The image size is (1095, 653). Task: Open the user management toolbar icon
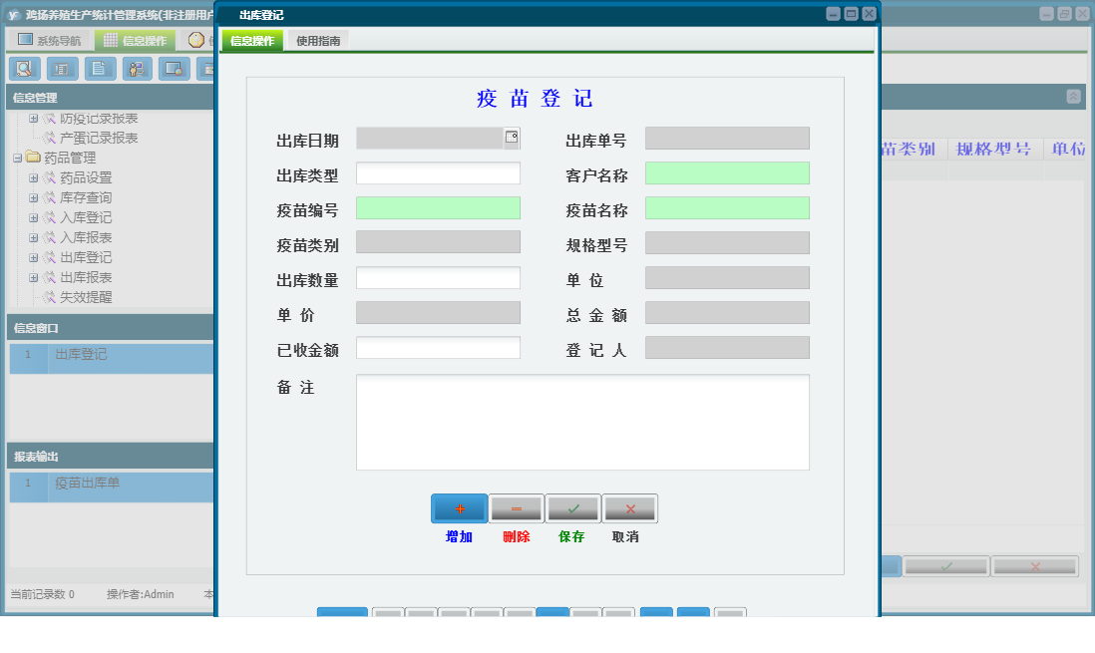click(x=137, y=69)
